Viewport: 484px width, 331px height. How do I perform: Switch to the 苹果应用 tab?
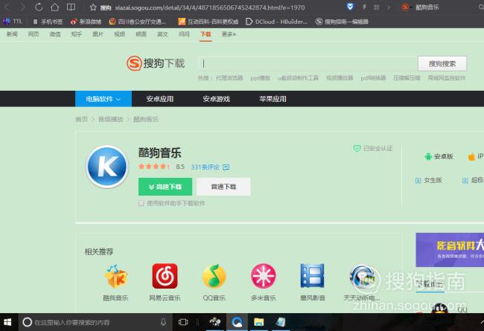(273, 99)
